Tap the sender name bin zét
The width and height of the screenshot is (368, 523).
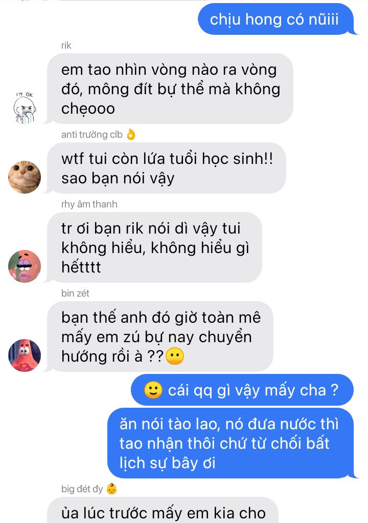pyautogui.click(x=75, y=293)
